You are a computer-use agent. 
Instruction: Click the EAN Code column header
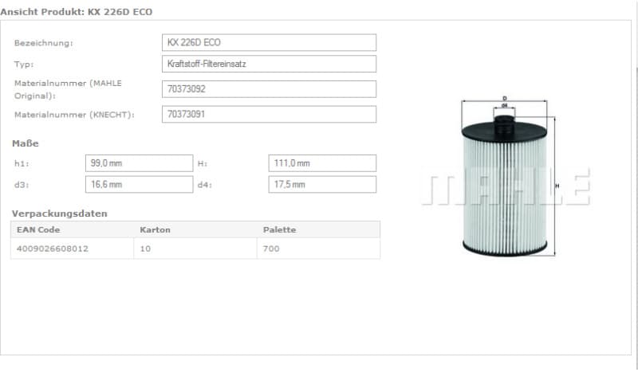pos(72,229)
